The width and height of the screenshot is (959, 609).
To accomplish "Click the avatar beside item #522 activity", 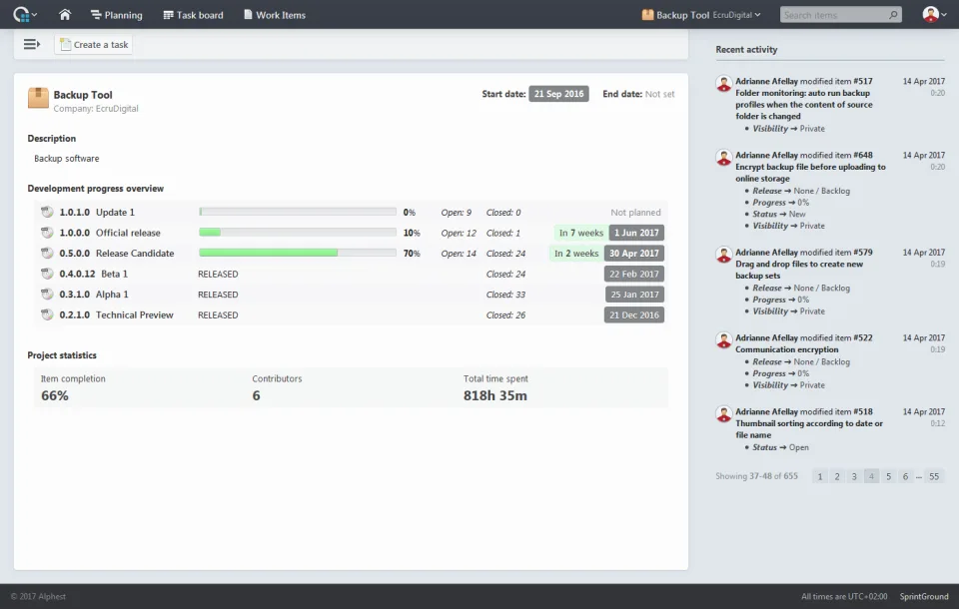I will click(x=723, y=340).
